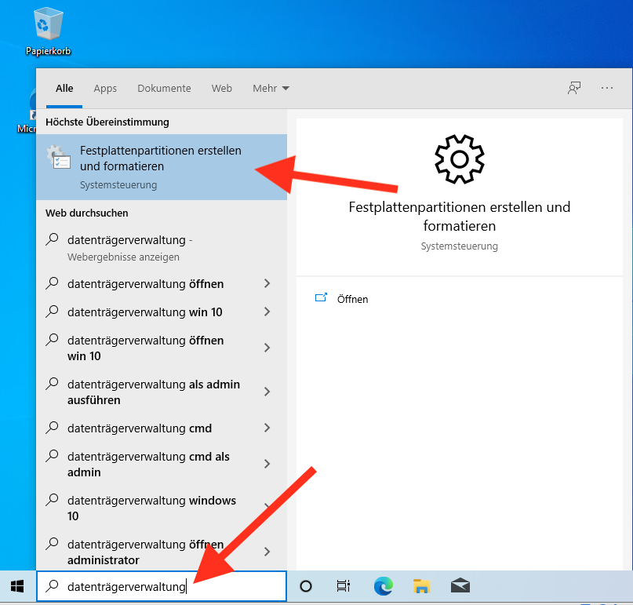Click 'Systemsteuerung' label in preview pane

[x=460, y=246]
